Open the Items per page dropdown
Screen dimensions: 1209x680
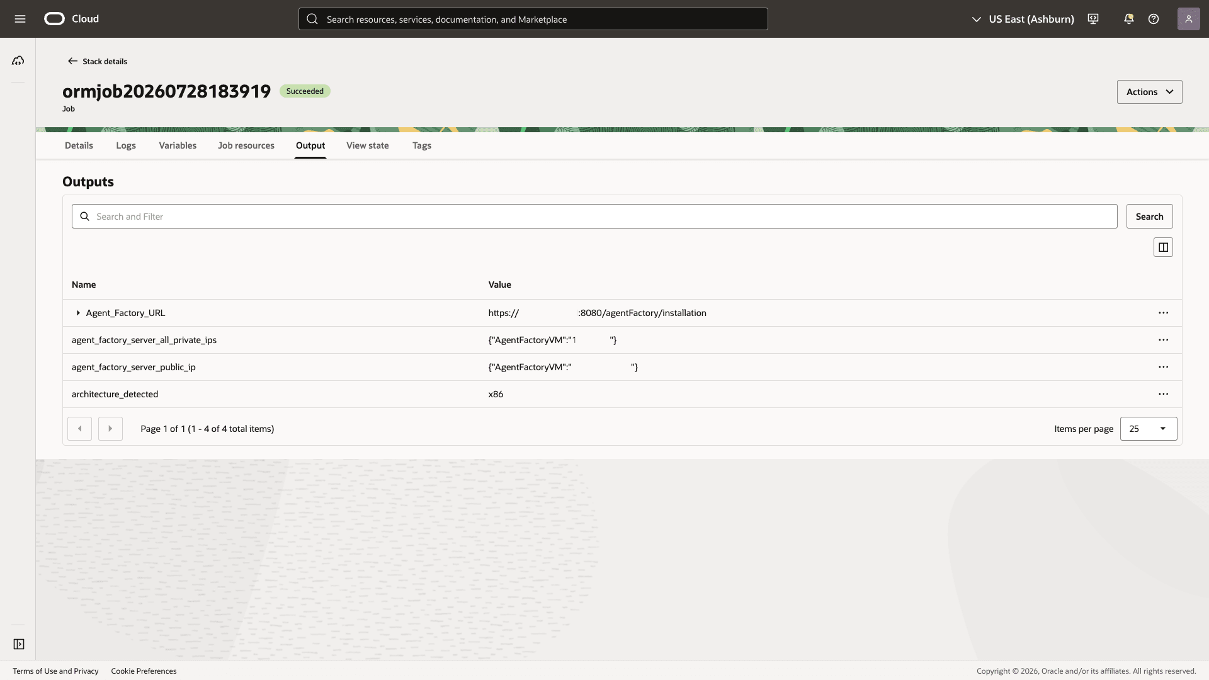click(x=1149, y=429)
